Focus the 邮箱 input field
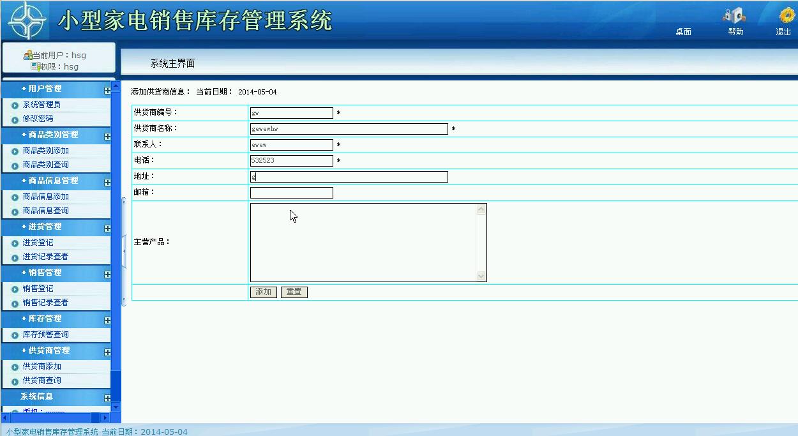The image size is (798, 436). (292, 193)
